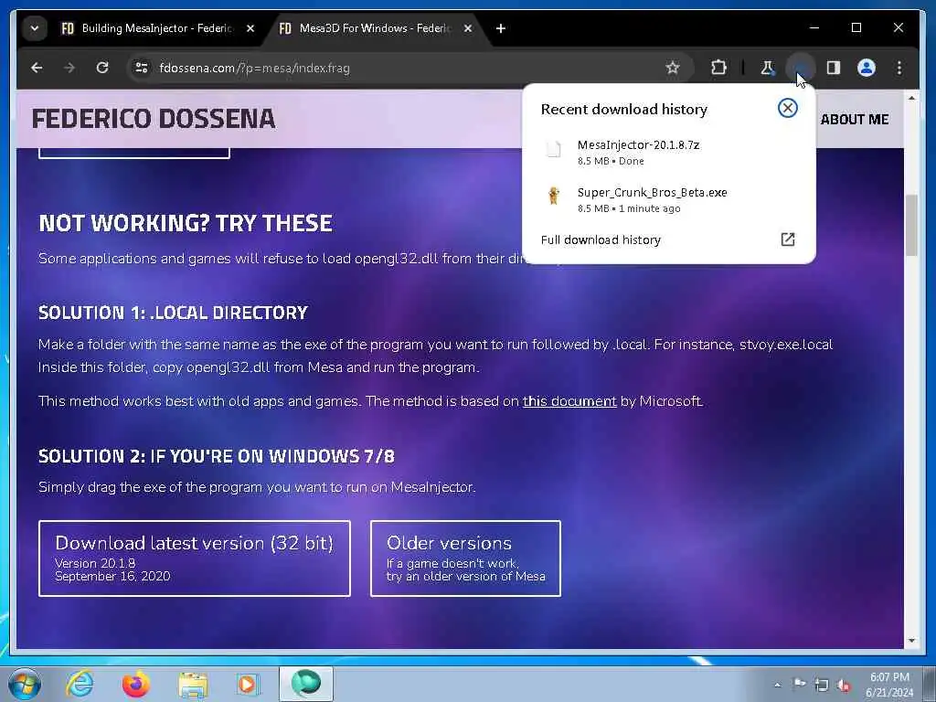Click the MesaInjector file icon
Image resolution: width=936 pixels, height=702 pixels.
554,148
